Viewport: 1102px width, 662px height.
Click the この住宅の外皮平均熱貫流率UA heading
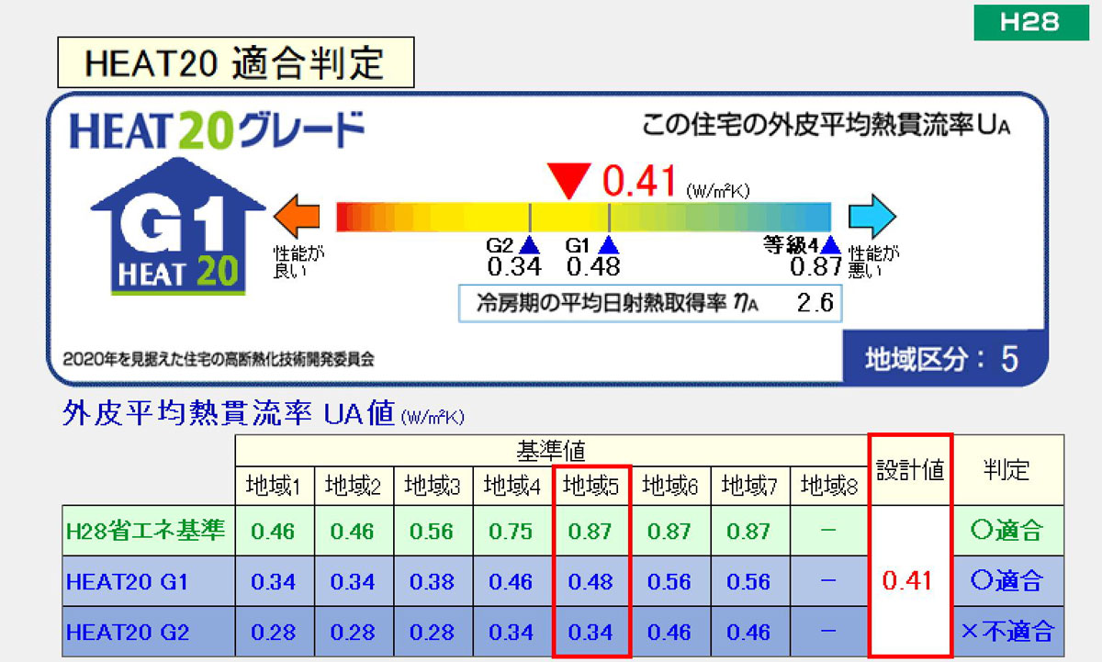tap(826, 126)
